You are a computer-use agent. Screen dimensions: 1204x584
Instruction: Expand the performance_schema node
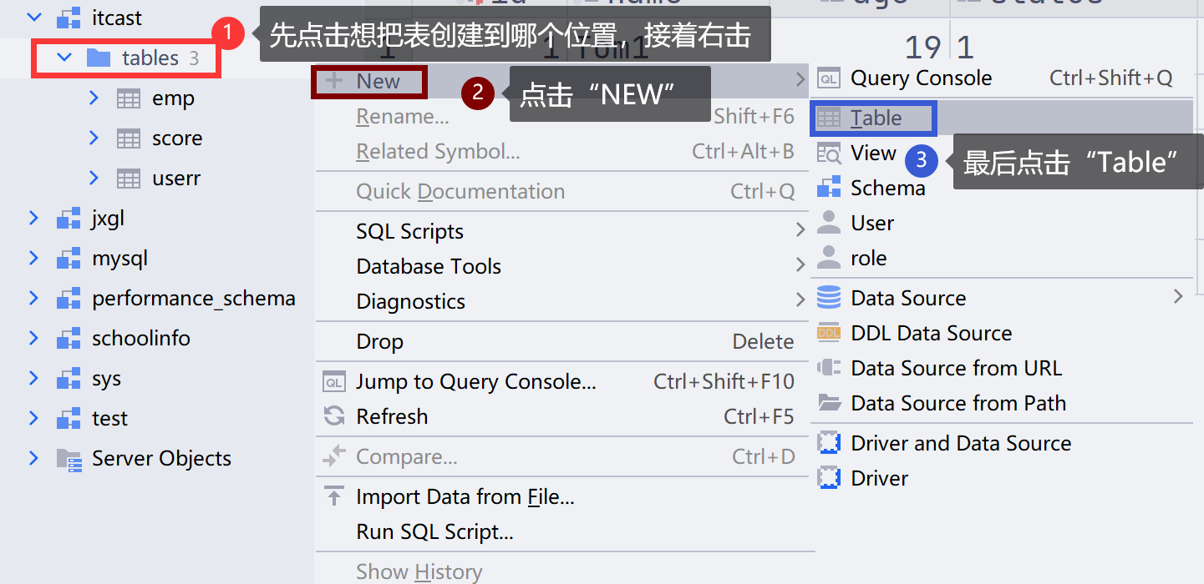pyautogui.click(x=33, y=298)
